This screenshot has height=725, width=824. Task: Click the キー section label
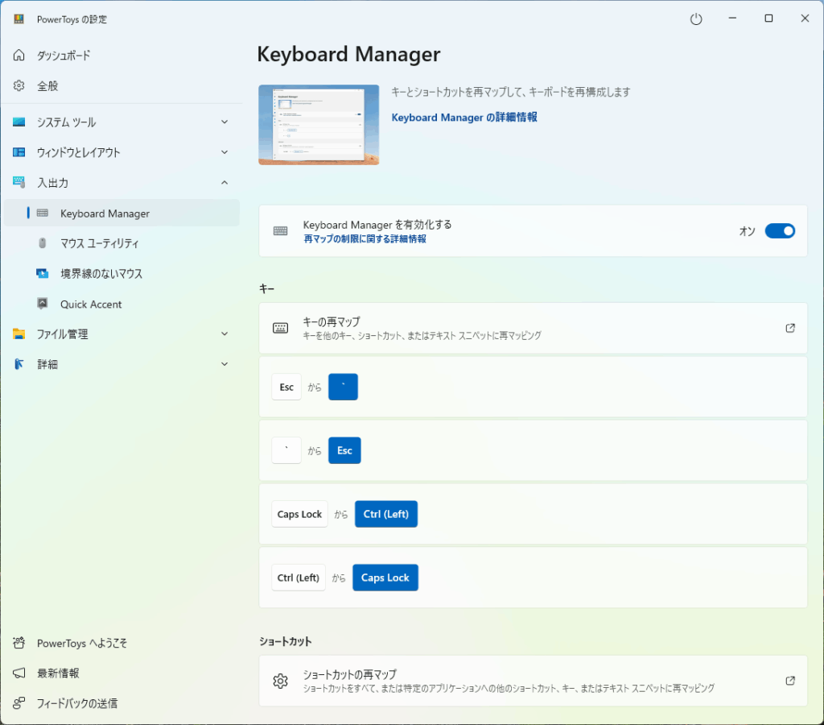click(267, 288)
